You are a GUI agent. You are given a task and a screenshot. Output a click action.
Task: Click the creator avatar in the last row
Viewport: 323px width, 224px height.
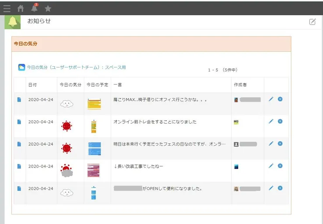[x=236, y=189]
